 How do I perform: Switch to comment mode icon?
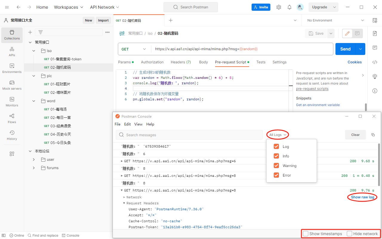(x=357, y=33)
